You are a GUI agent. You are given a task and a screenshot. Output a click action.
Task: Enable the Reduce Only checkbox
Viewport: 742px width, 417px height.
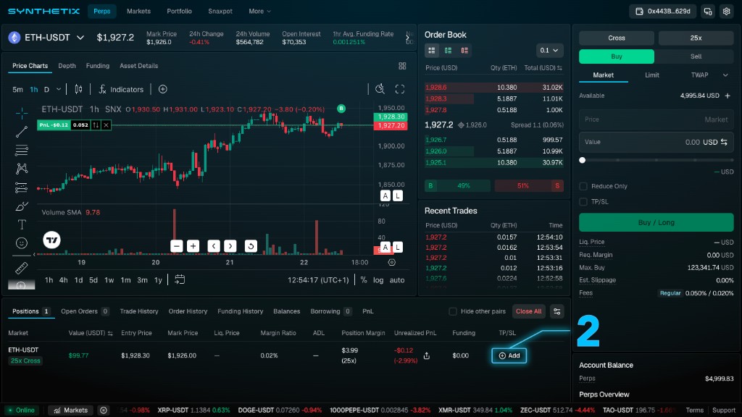coord(583,186)
